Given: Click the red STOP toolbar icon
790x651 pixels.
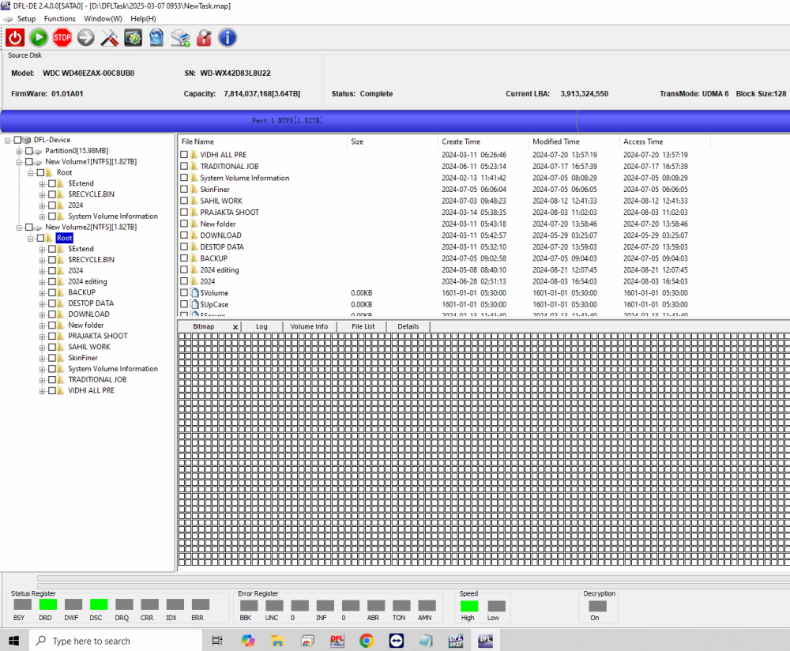Looking at the screenshot, I should (62, 38).
